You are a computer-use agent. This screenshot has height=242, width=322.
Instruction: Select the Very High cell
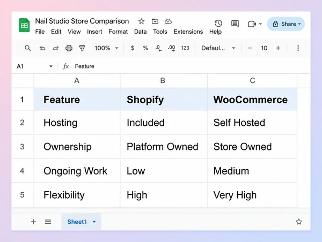pyautogui.click(x=252, y=195)
